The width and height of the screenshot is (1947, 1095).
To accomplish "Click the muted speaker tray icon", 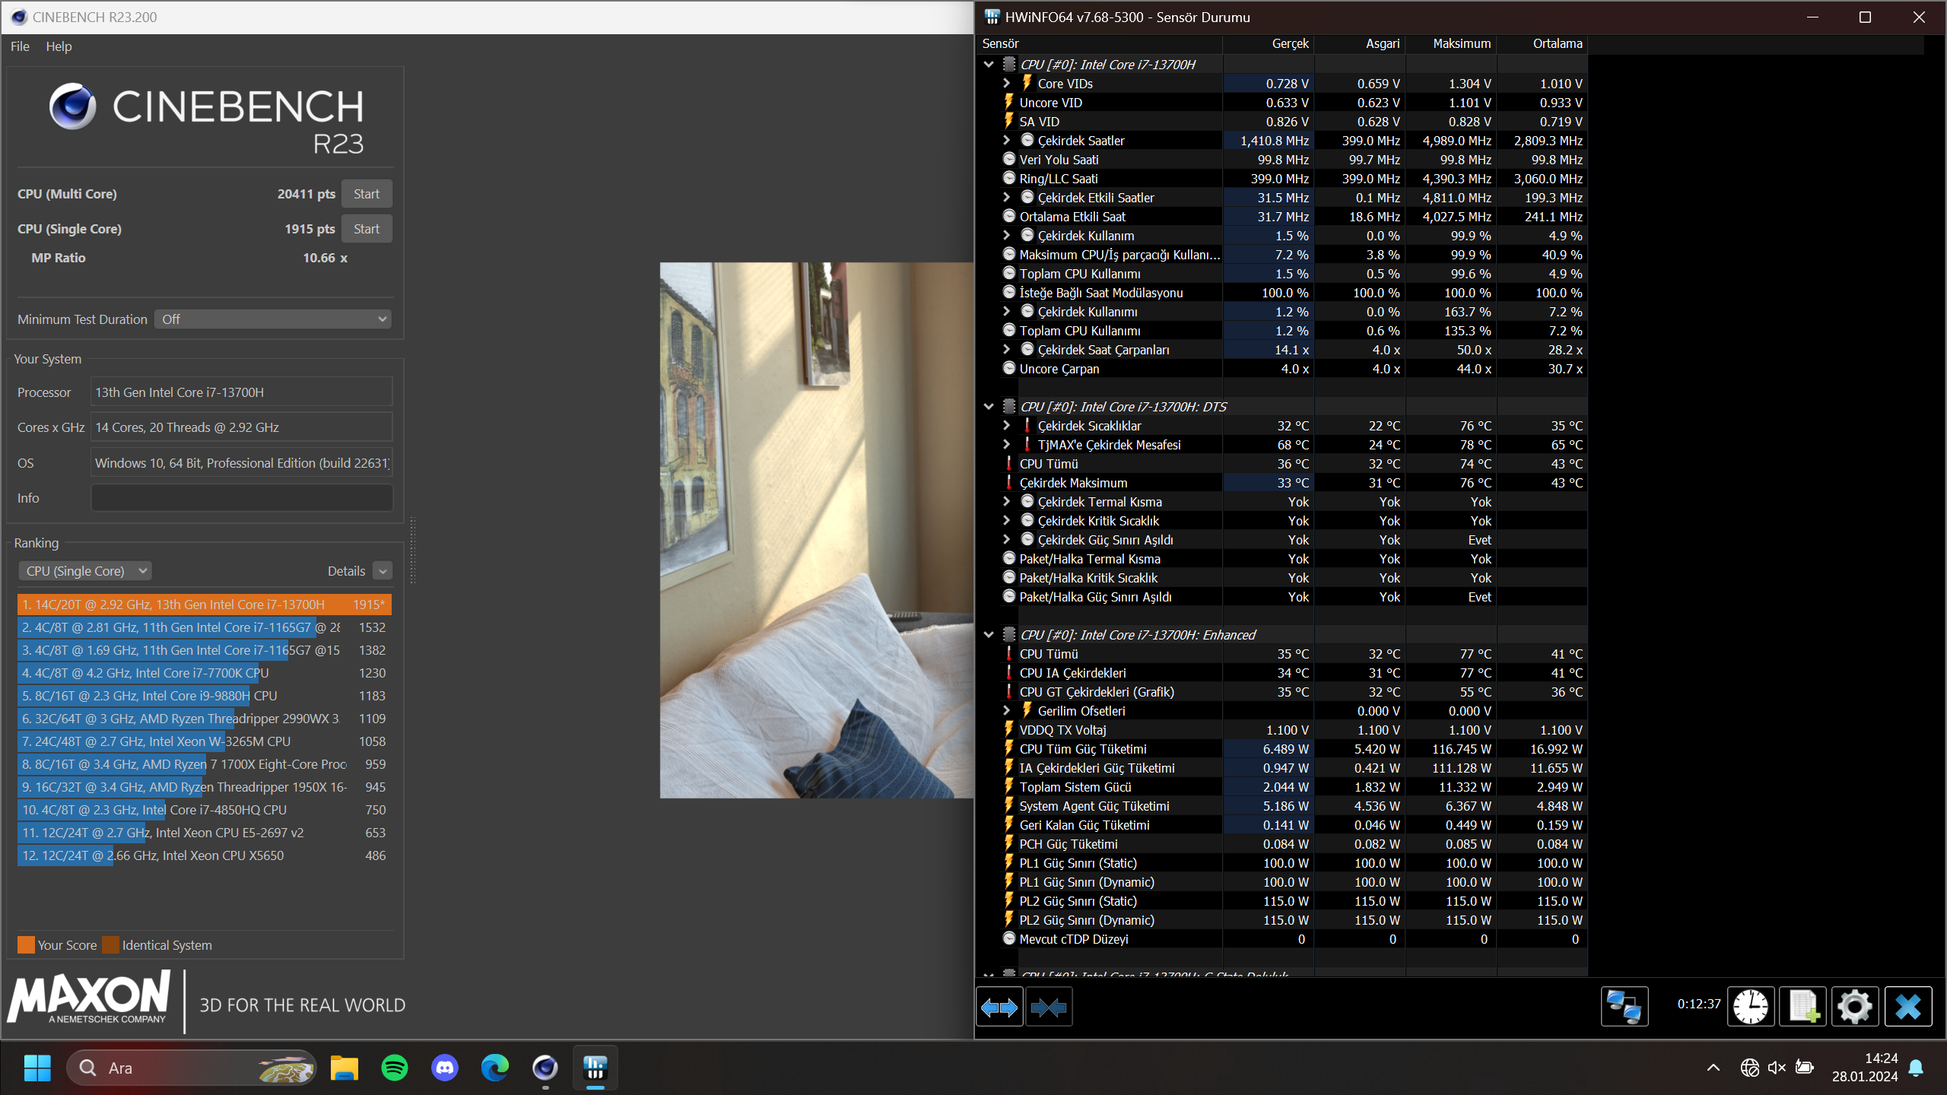I will [x=1777, y=1068].
